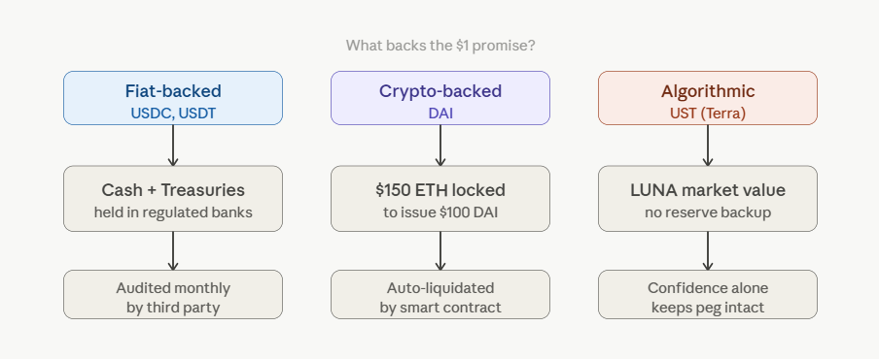Click the arrow below $150 ETH locked
The image size is (879, 359).
click(440, 251)
